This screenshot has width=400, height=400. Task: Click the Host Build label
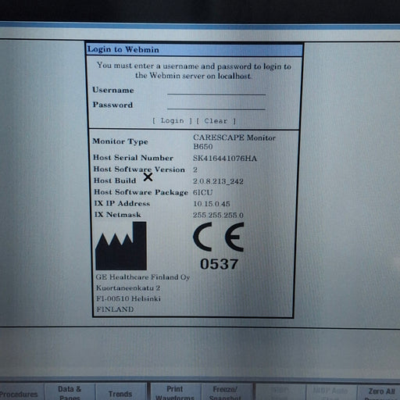[115, 180]
